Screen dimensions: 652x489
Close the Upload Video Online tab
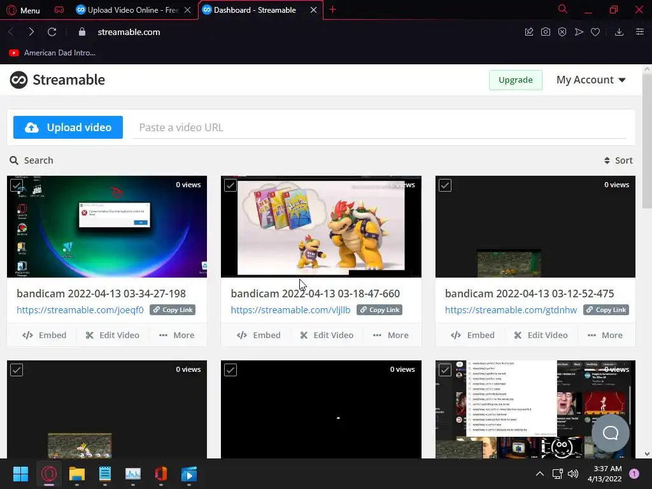pos(188,10)
